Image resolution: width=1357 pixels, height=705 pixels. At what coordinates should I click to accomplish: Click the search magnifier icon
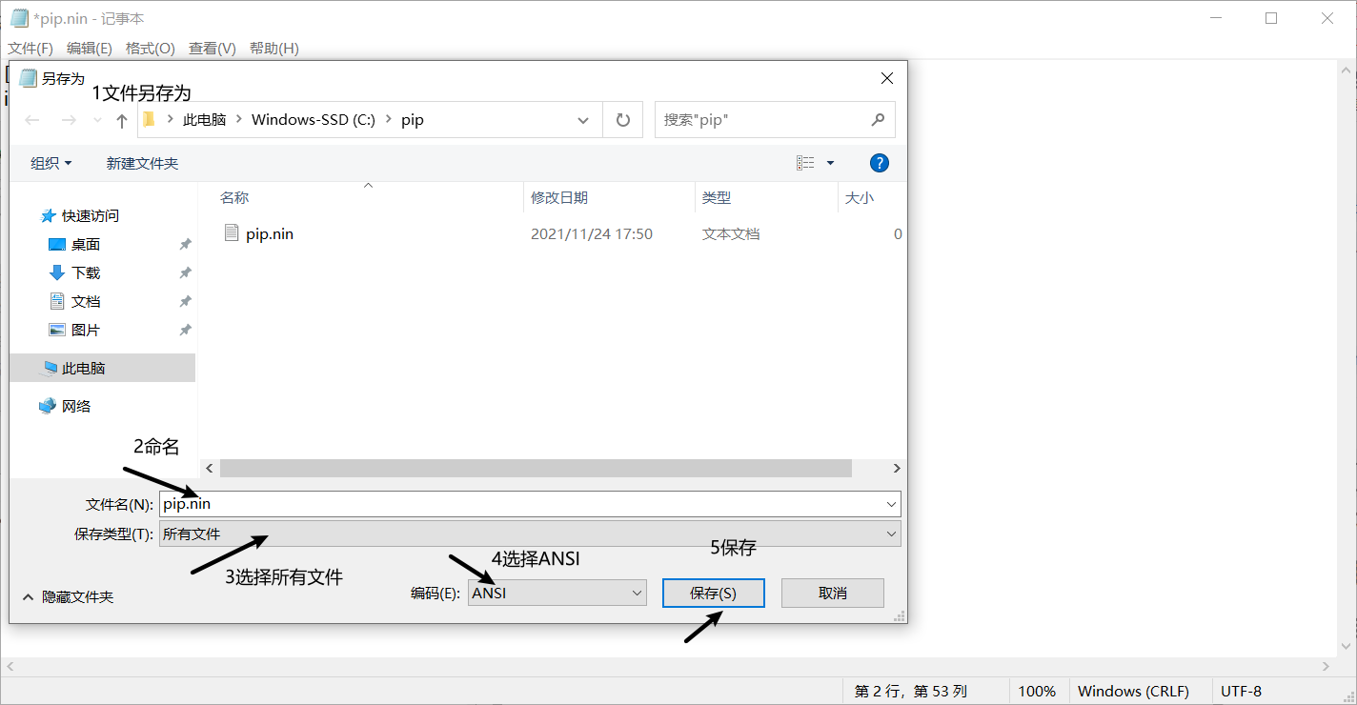pyautogui.click(x=878, y=120)
